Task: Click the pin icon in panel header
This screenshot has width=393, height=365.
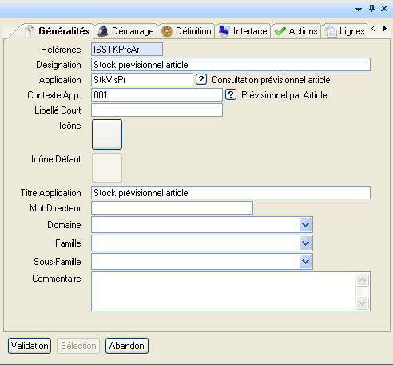Action: [x=371, y=9]
